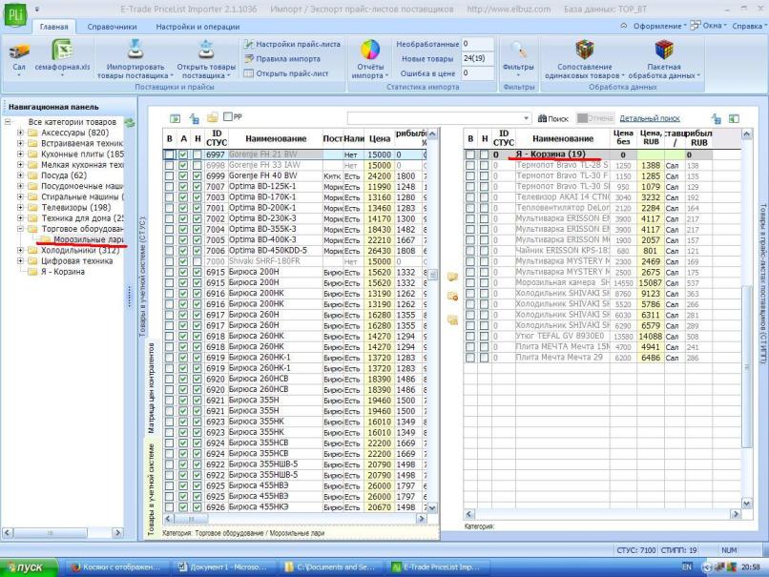Click the greyed Отмена button
Screen dimensions: 769x577
(x=595, y=118)
